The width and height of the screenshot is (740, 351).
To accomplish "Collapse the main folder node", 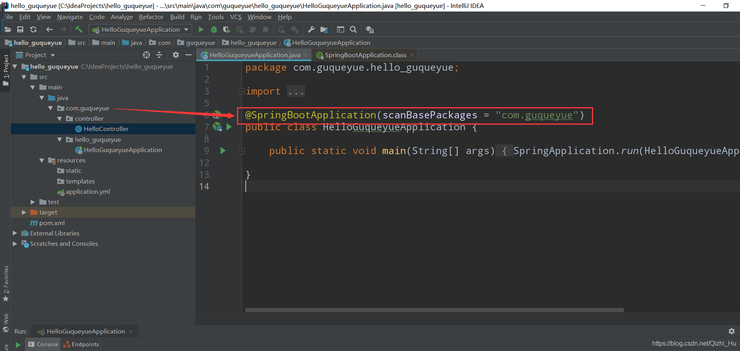I will (x=33, y=87).
